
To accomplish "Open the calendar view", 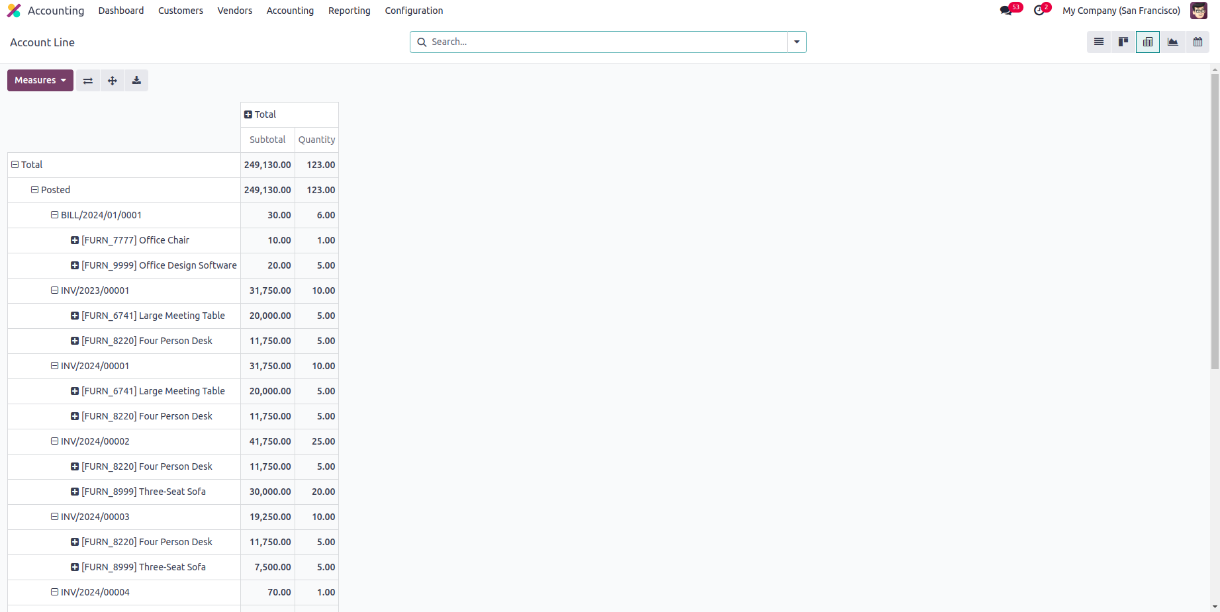I will tap(1197, 42).
